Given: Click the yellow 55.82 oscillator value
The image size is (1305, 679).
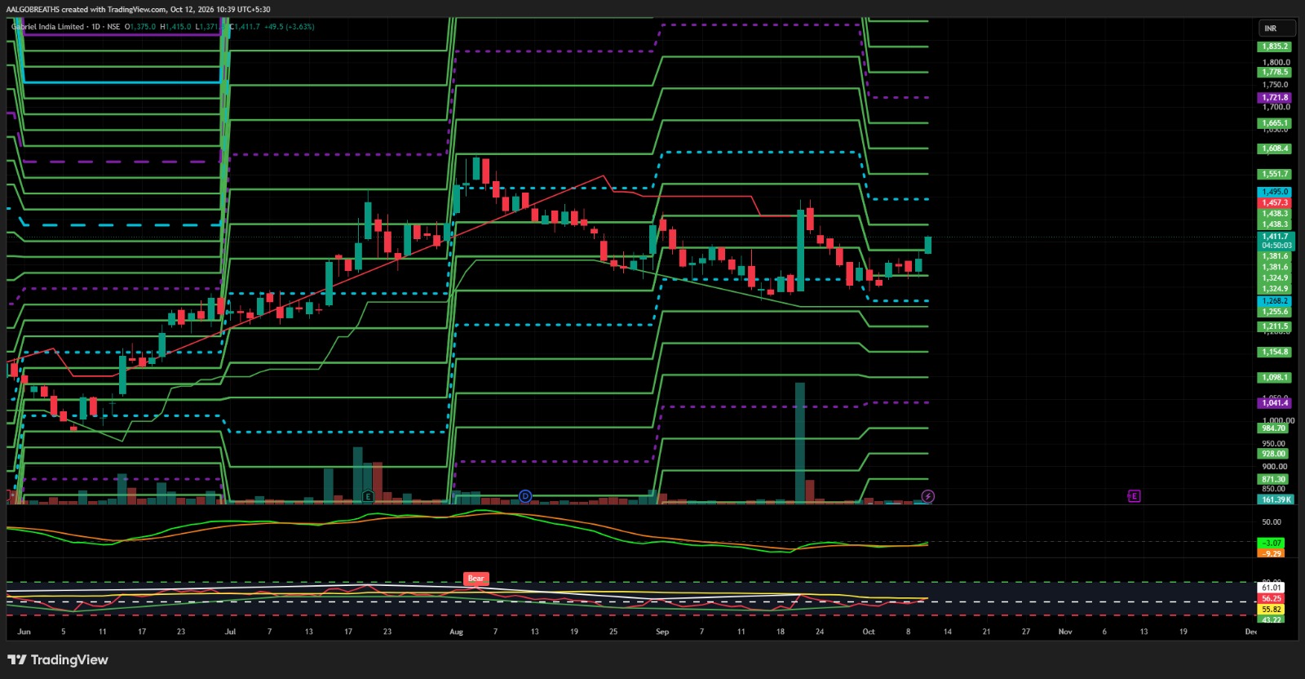Looking at the screenshot, I should point(1272,609).
